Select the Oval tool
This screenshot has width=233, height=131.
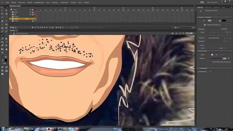click(x=2, y=28)
